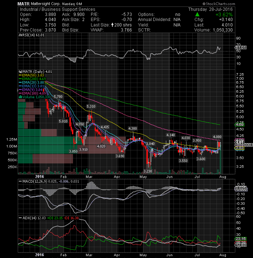
Task: Click the EPS value -0.70
Action: pyautogui.click(x=126, y=20)
